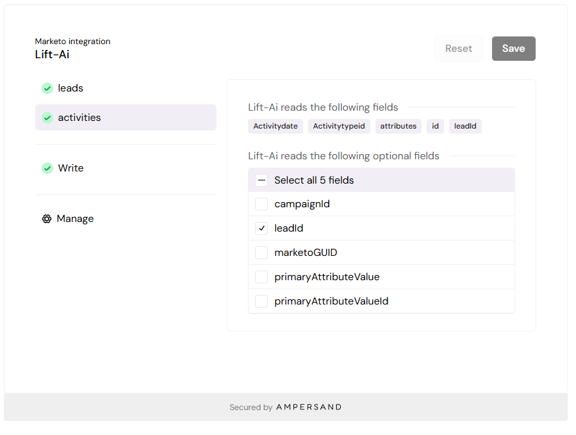Click the attributes field tag
The height and width of the screenshot is (435, 576).
click(399, 126)
